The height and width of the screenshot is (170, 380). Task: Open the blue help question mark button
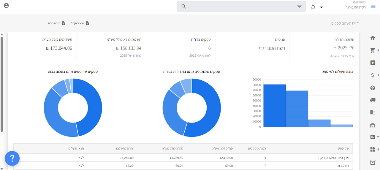click(x=12, y=158)
